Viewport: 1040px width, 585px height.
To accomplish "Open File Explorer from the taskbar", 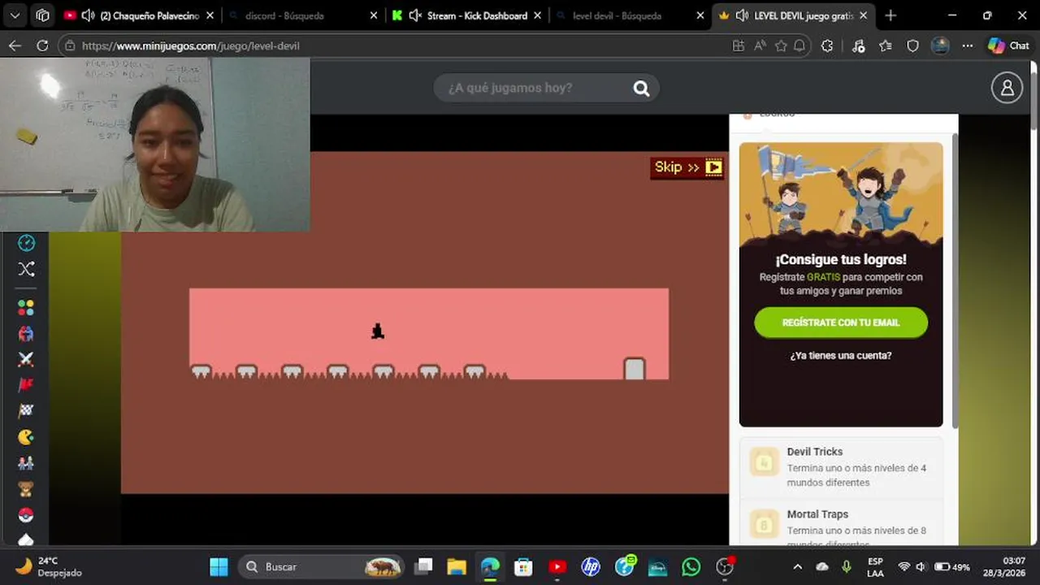I will 457,566.
